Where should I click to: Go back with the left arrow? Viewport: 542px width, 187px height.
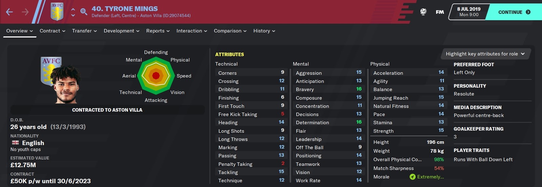pyautogui.click(x=9, y=12)
